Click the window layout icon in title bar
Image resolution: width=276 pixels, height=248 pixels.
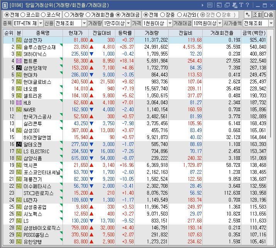pyautogui.click(x=219, y=5)
